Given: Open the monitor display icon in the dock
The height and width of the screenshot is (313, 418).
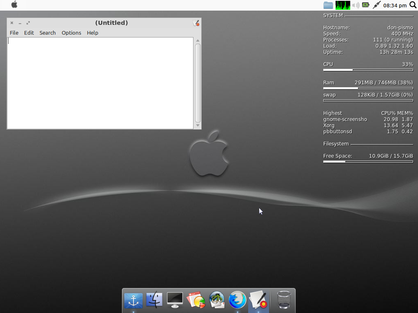Looking at the screenshot, I should point(175,300).
